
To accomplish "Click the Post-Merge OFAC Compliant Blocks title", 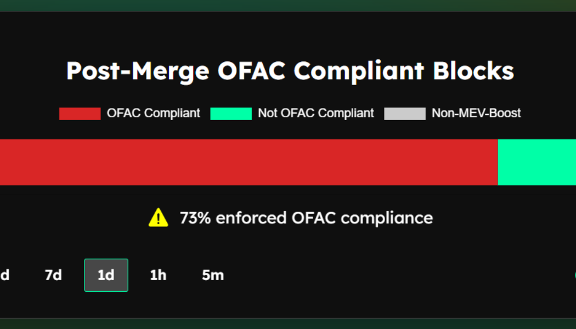I will click(290, 70).
